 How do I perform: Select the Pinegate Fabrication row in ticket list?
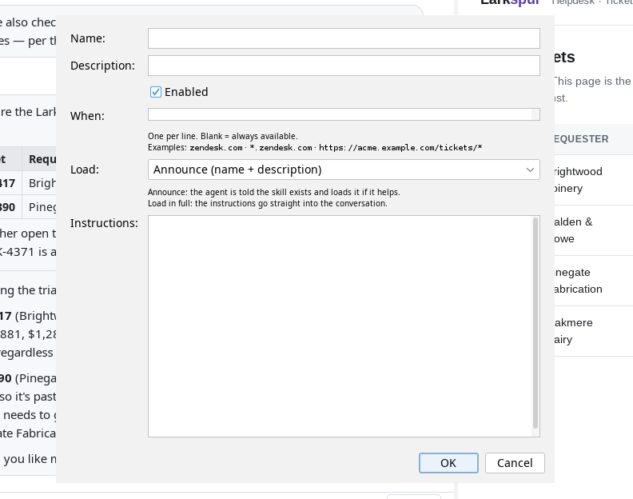point(593,281)
